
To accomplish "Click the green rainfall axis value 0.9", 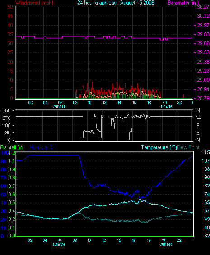I will pyautogui.click(x=12, y=169).
